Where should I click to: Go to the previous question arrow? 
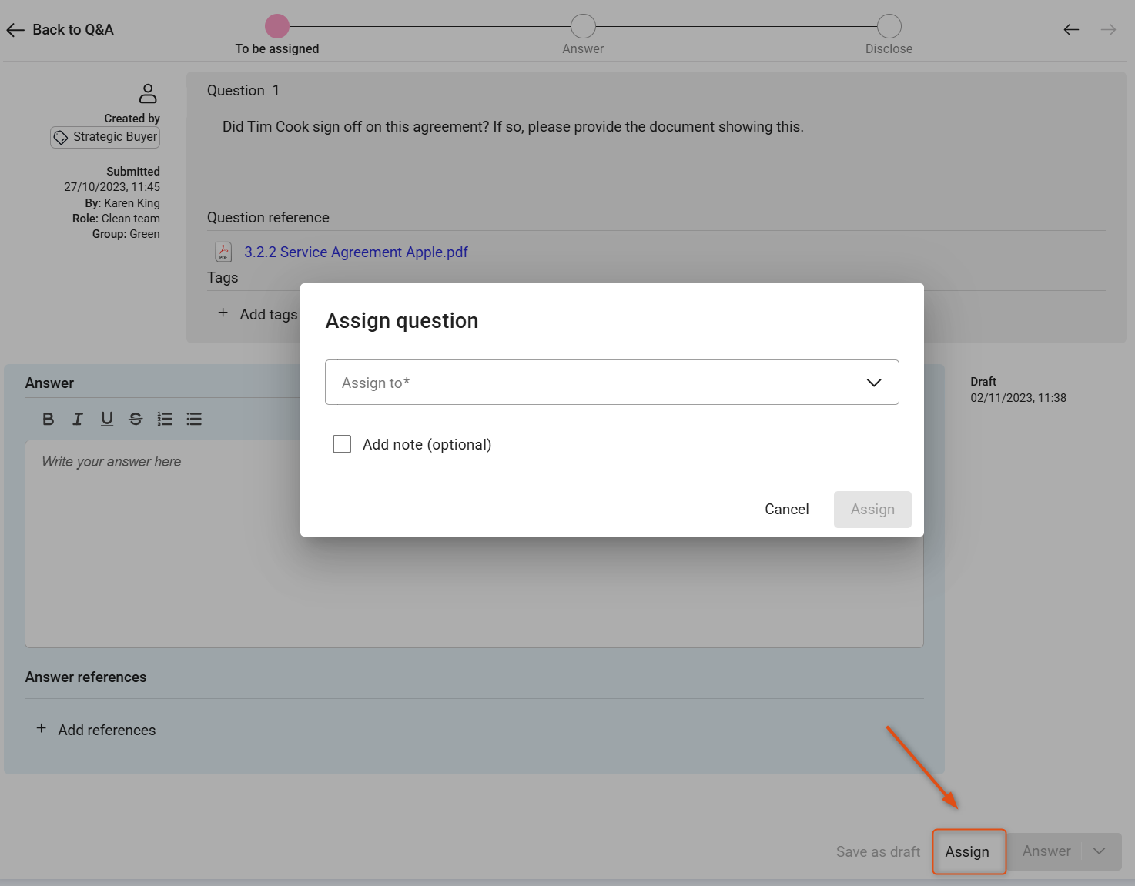pos(1071,30)
